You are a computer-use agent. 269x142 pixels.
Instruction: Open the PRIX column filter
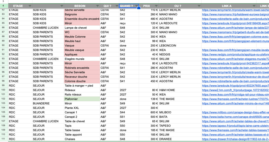(x=156, y=6)
